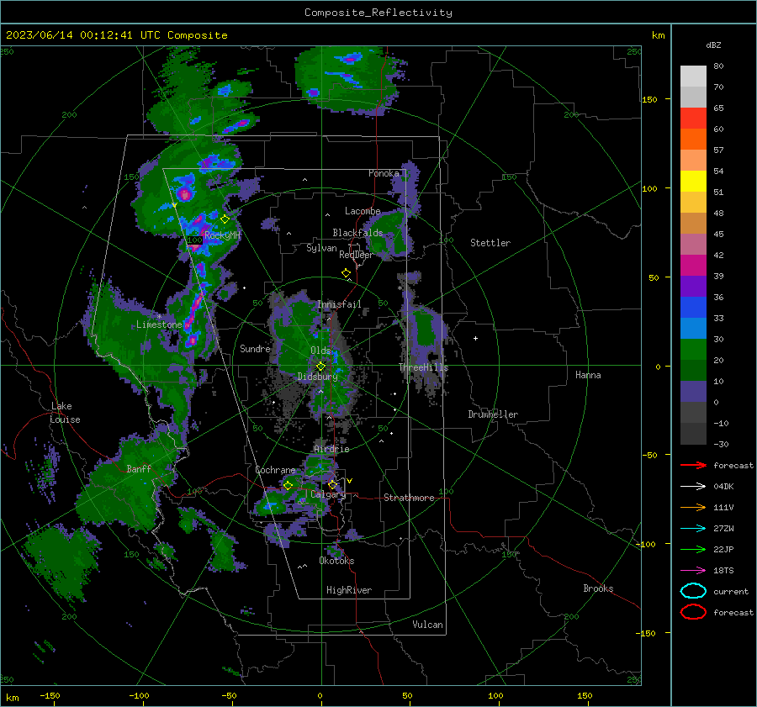Click the bright green 30–20 dBZ swatch
The height and width of the screenshot is (707, 757).
(x=693, y=349)
